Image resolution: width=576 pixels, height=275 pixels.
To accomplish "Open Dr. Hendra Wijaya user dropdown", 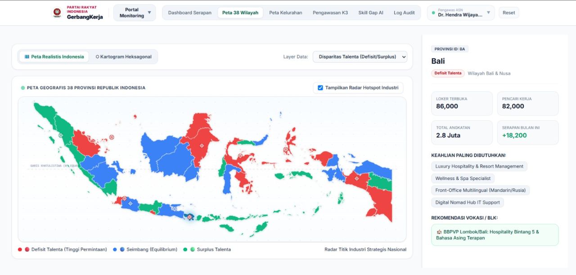I will pos(461,13).
